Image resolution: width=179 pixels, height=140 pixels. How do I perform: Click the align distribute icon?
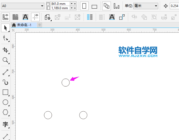pos(134,17)
